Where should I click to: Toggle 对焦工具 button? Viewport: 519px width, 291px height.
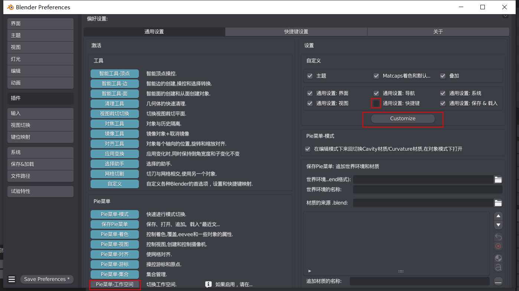point(115,124)
